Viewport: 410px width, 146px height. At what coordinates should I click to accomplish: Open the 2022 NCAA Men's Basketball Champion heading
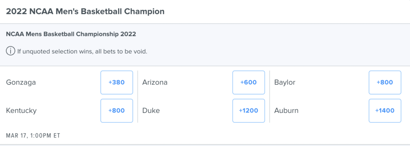click(x=85, y=12)
